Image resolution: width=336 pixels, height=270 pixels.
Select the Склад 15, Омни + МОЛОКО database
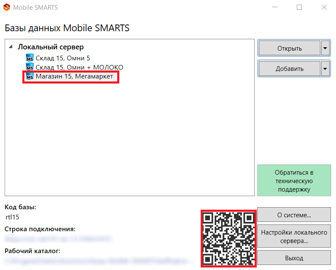tap(79, 67)
